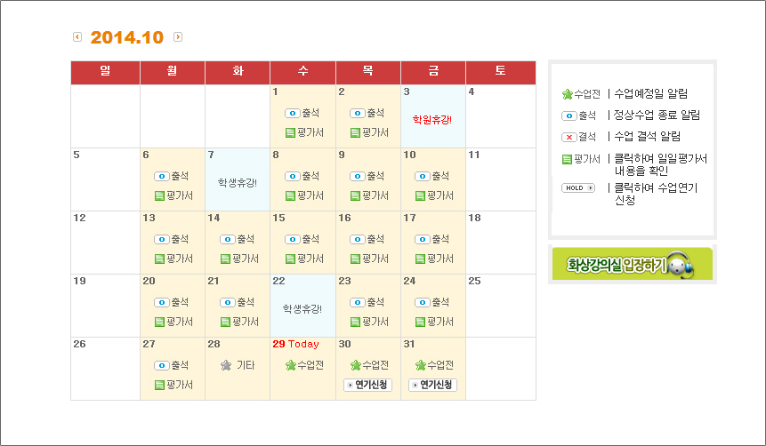The image size is (766, 446).
Task: Click attendance icon on October 6
Action: (x=161, y=176)
